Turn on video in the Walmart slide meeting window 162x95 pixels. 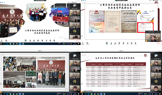pyautogui.click(x=6, y=40)
